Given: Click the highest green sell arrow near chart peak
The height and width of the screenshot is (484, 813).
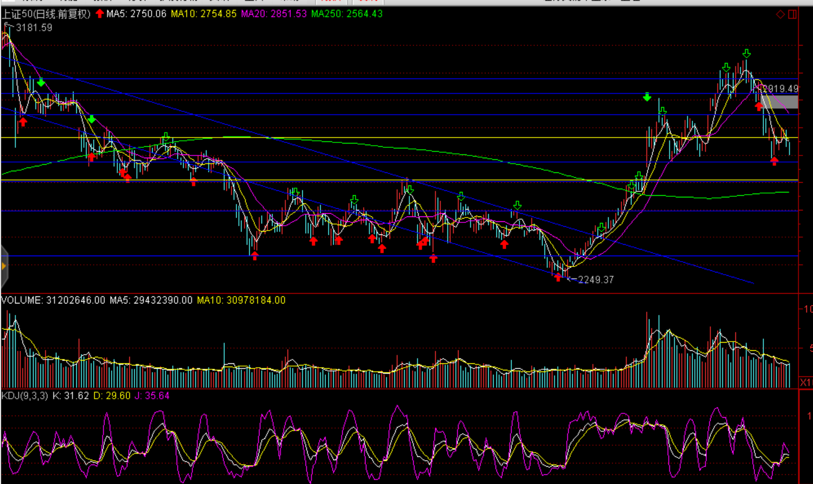Looking at the screenshot, I should click(x=747, y=53).
